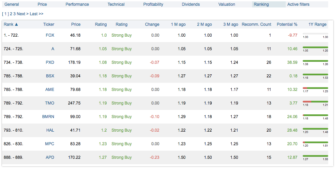This screenshot has width=336, height=170.
Task: Select FOX potential value -9.77
Action: tap(293, 35)
